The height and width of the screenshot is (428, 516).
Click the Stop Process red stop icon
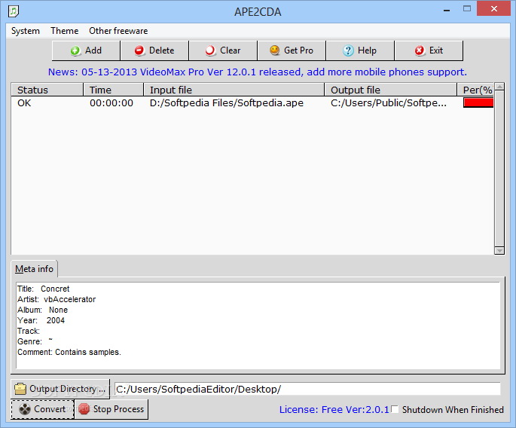(x=84, y=409)
